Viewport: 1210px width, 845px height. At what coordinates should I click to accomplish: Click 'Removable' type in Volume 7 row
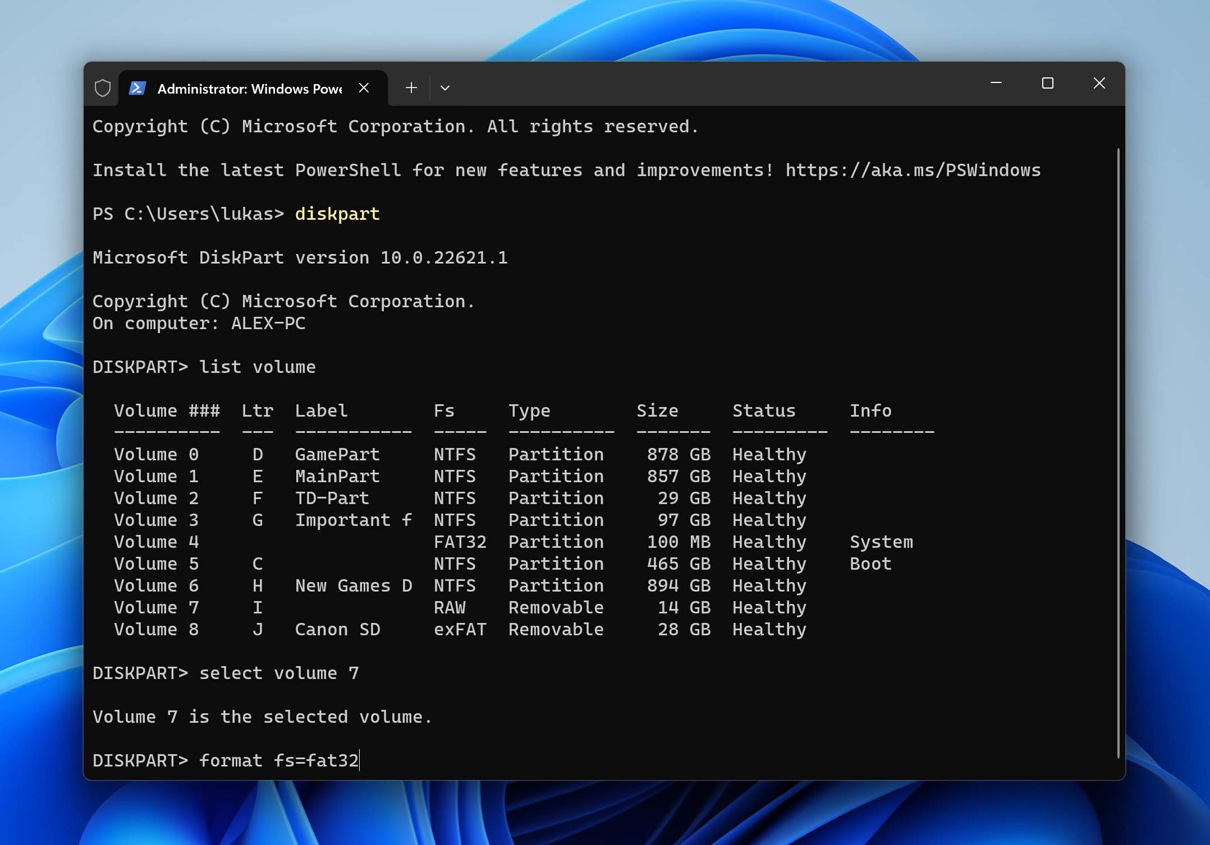(x=556, y=607)
